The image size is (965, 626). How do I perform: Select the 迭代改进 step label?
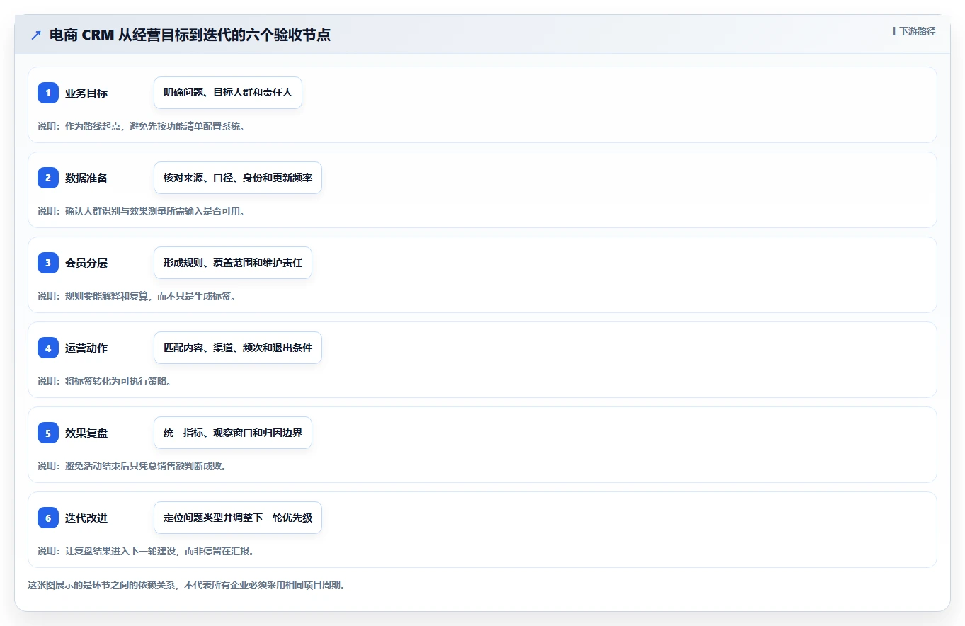pos(86,518)
